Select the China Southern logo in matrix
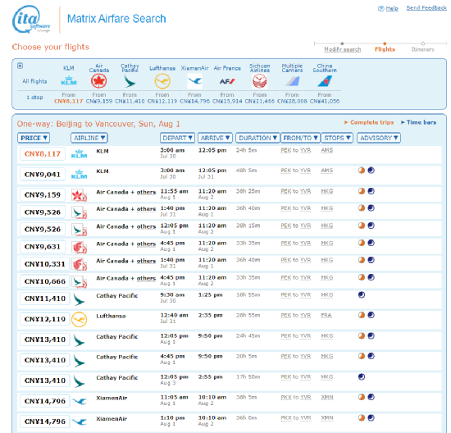This screenshot has width=451, height=433. (325, 81)
